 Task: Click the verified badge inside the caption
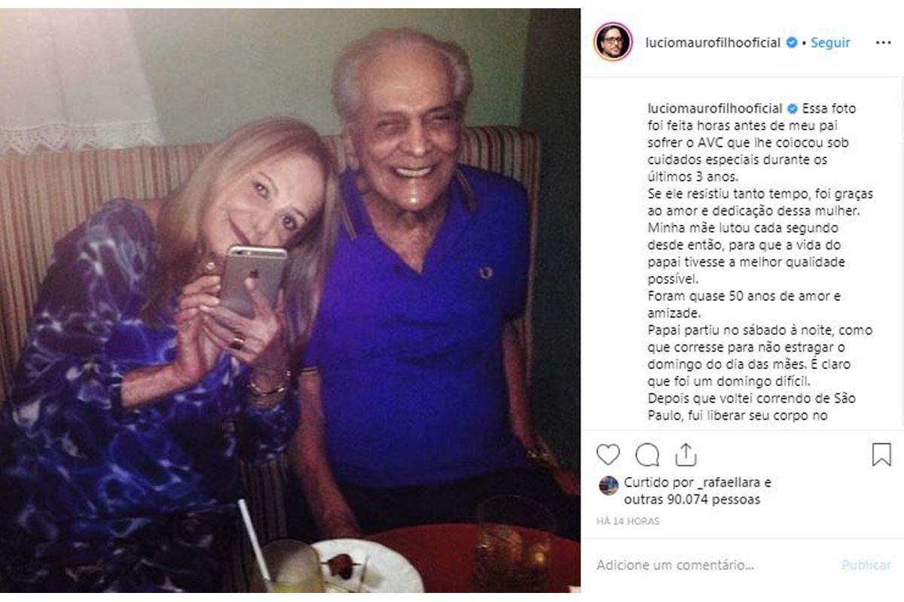click(792, 108)
